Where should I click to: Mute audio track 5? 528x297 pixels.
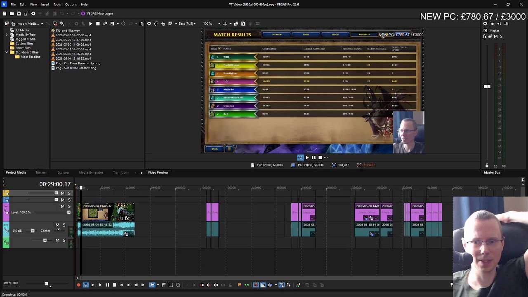pyautogui.click(x=57, y=240)
